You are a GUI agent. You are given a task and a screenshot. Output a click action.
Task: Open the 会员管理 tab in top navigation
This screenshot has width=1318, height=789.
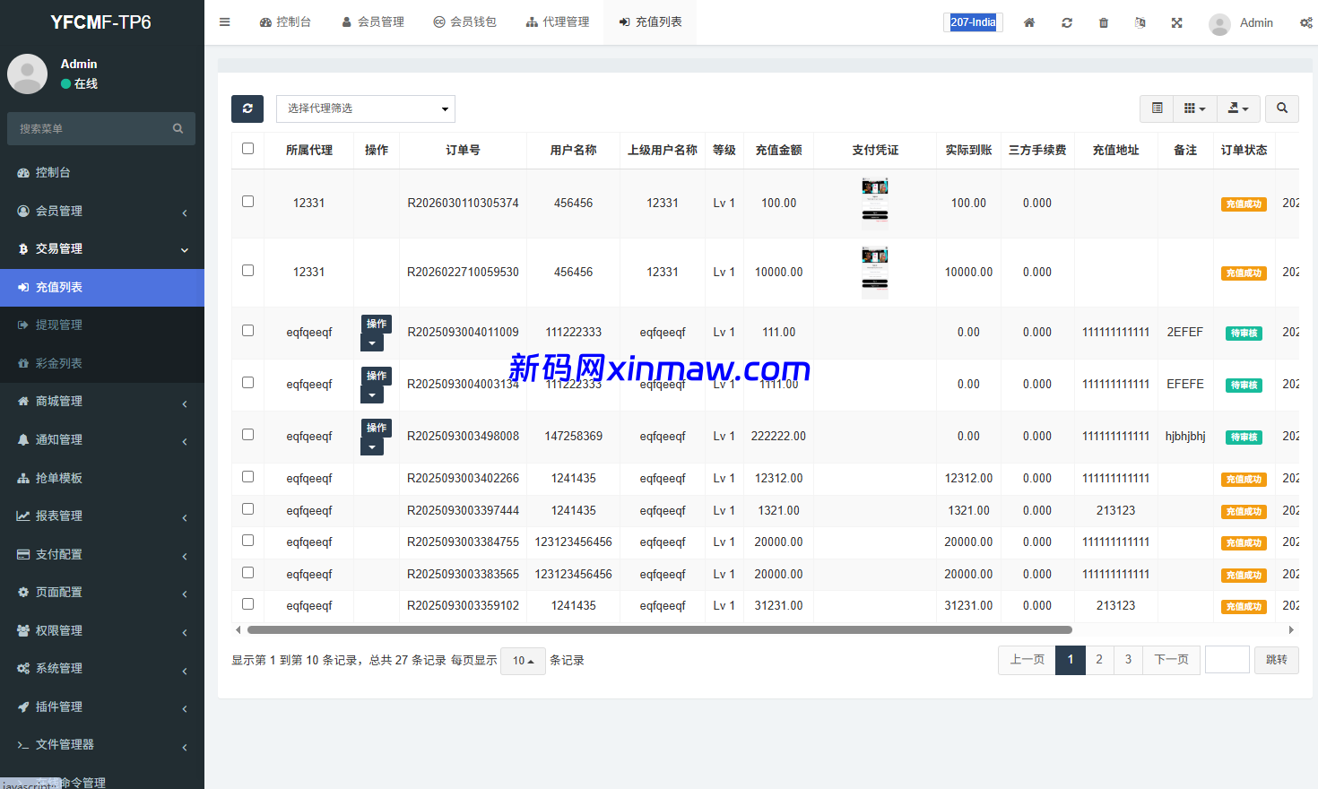pyautogui.click(x=373, y=22)
